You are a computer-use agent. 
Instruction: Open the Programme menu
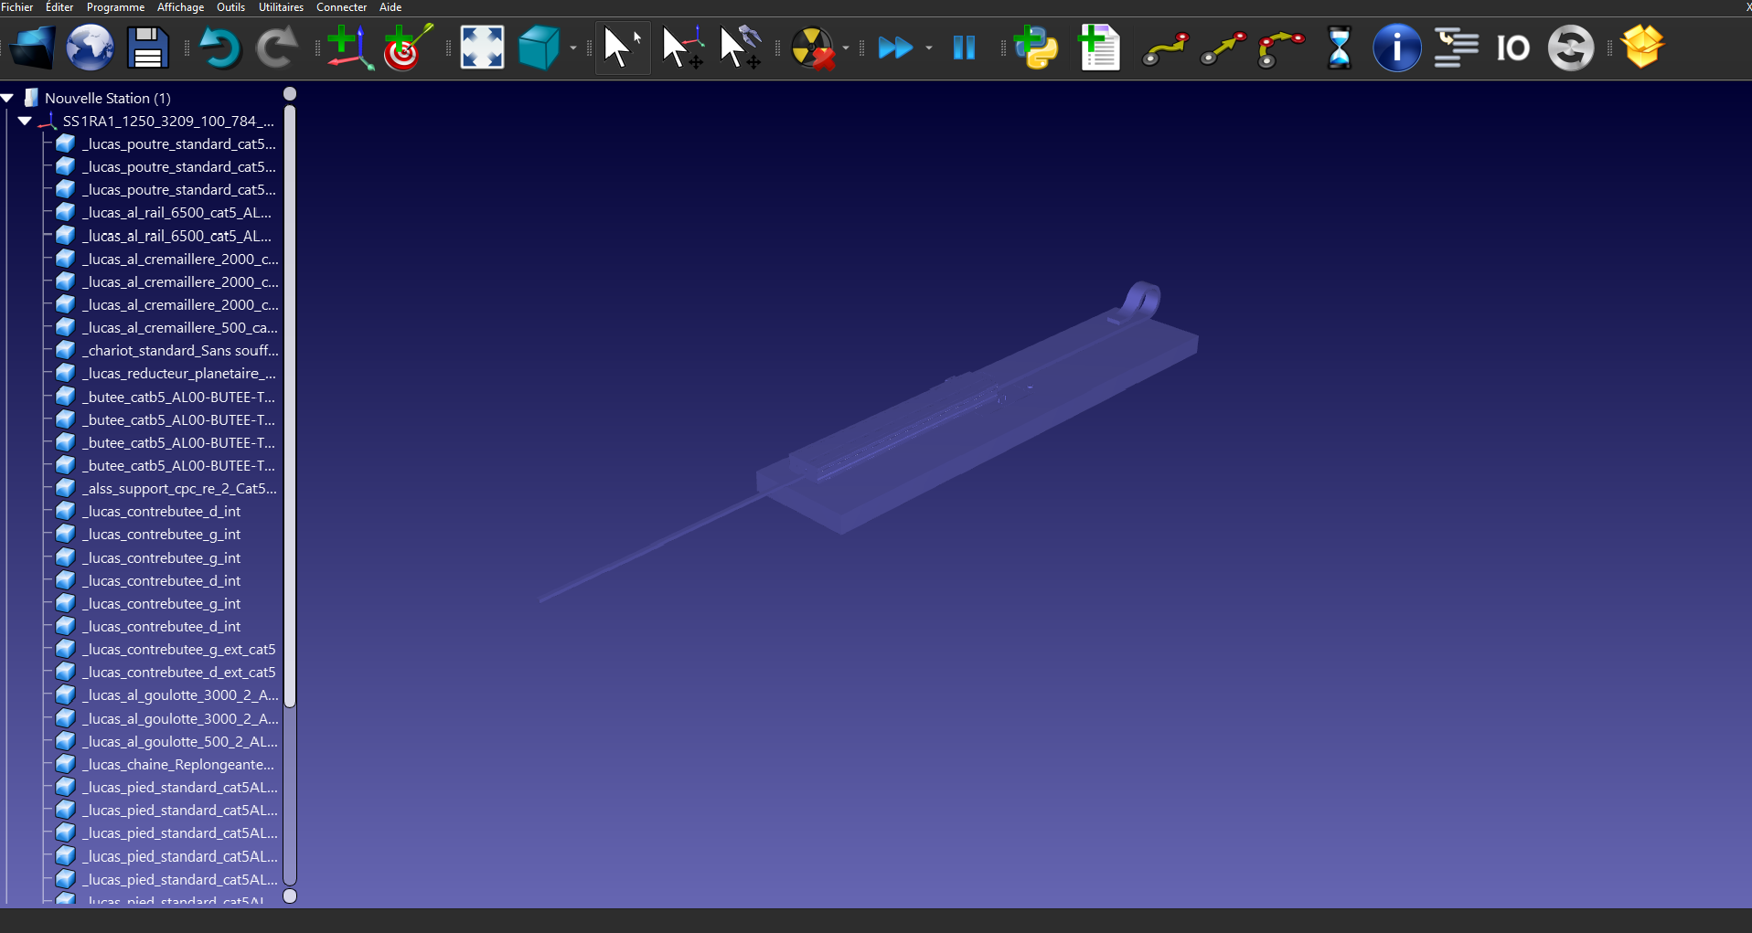pos(115,7)
